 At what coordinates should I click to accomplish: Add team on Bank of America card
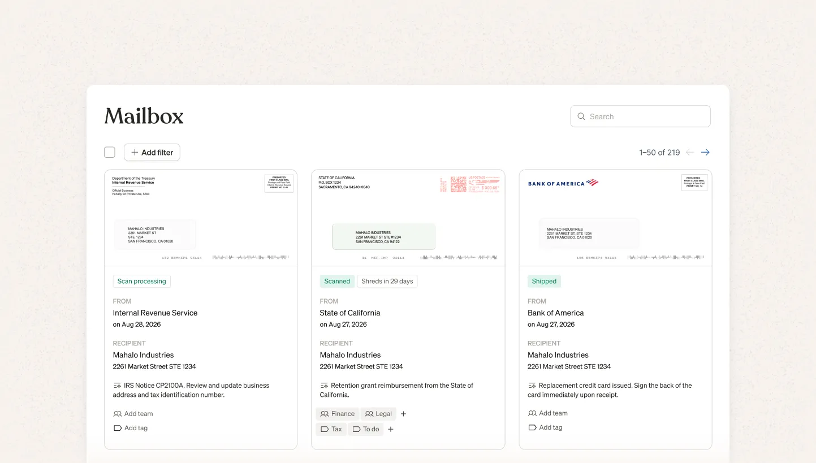point(548,413)
